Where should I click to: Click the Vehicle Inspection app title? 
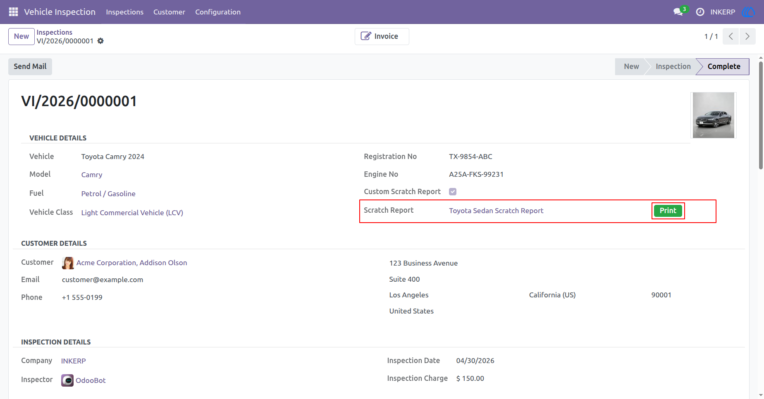point(60,12)
